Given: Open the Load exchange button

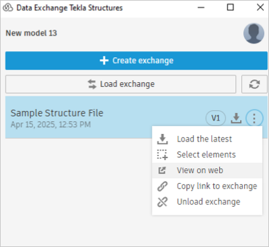Looking at the screenshot, I should tap(120, 84).
